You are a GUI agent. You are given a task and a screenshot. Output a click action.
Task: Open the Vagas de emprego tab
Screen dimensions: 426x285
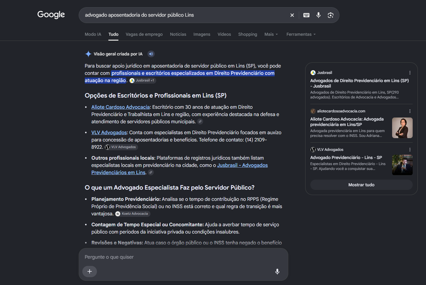coord(144,34)
